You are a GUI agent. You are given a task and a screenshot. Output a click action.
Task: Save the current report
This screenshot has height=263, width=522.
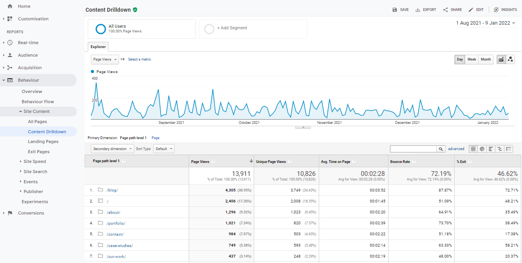pyautogui.click(x=401, y=9)
